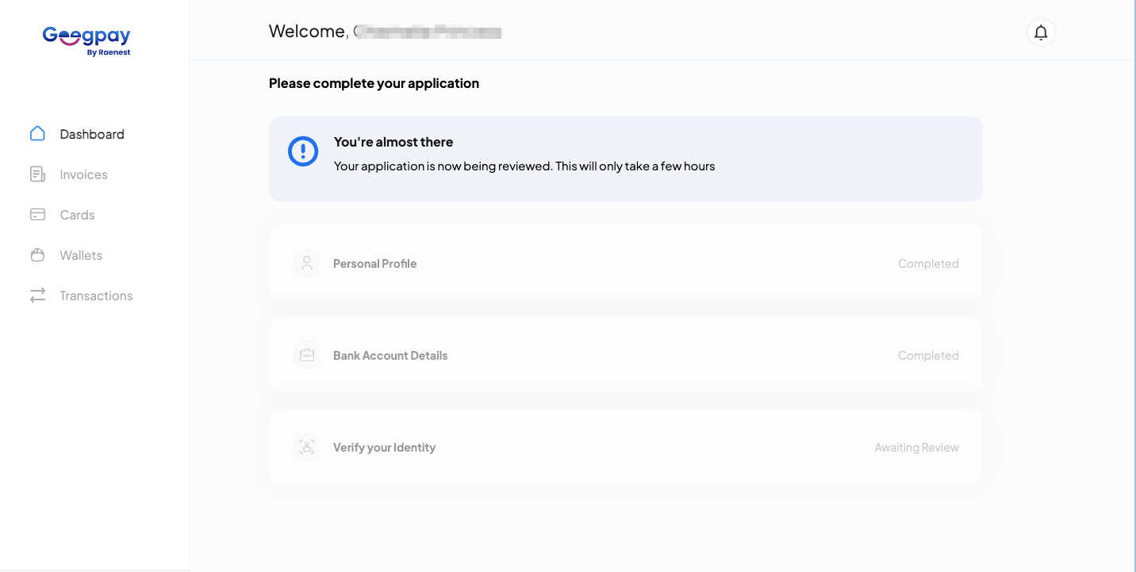
Task: Go to Invoices in the sidebar
Action: 83,174
